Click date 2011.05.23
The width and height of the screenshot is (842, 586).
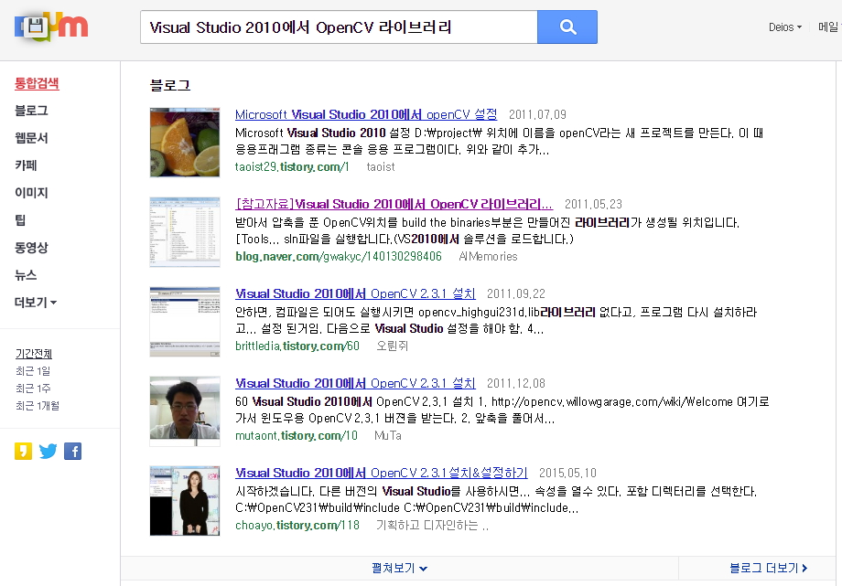[593, 204]
